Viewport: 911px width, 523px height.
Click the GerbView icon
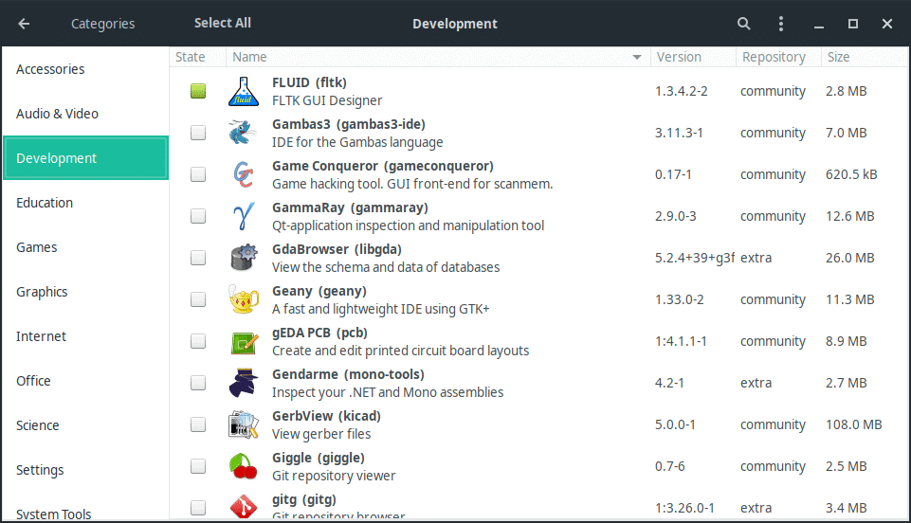coord(244,424)
